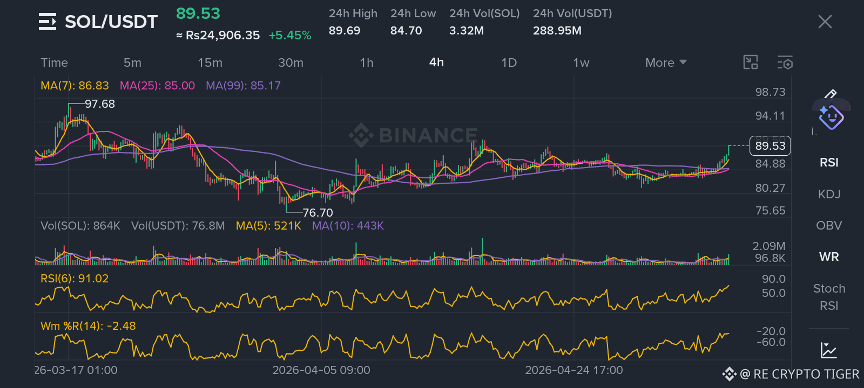
Task: Click the 24h Low value 84.70
Action: (x=406, y=31)
